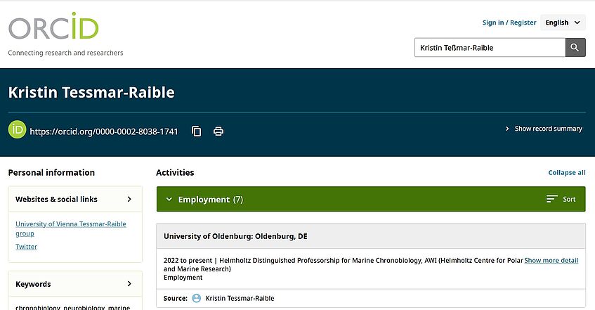Viewport: 595px width, 310px height.
Task: Click the search magnifier icon button
Action: coord(575,48)
